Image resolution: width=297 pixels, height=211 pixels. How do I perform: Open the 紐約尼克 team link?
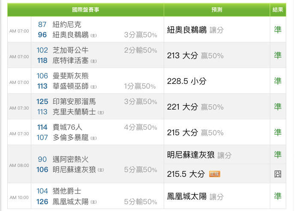tap(67, 24)
